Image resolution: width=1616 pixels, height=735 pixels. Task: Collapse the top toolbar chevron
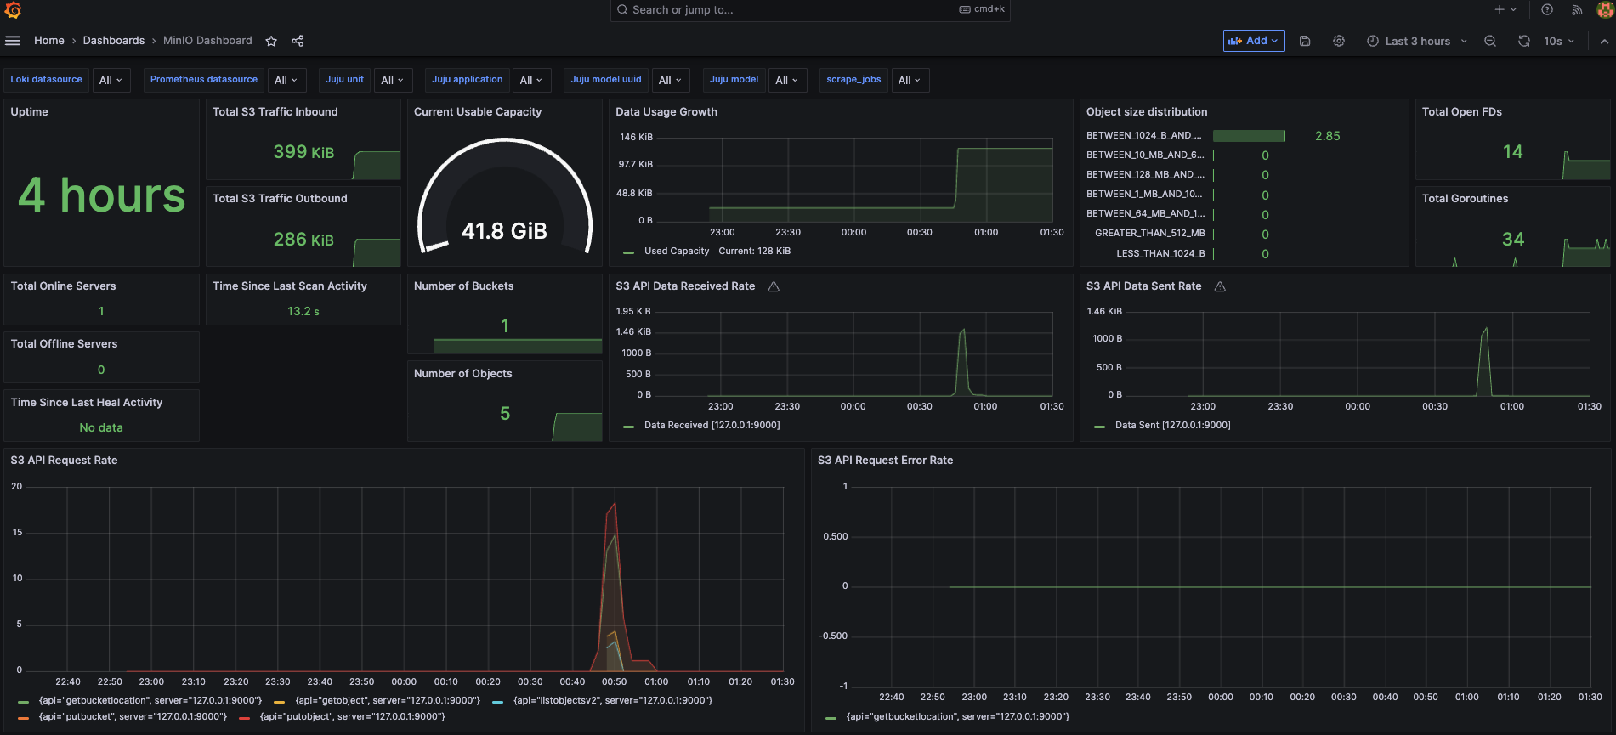point(1603,41)
